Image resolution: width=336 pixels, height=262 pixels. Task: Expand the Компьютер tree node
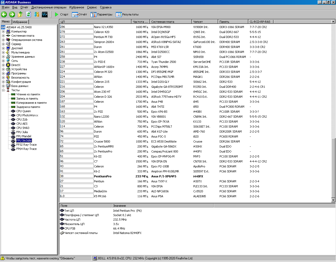click(3, 31)
